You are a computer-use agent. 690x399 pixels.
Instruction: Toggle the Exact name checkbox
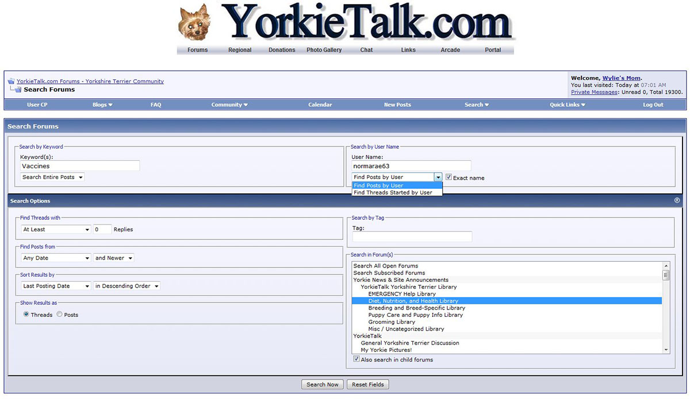449,177
